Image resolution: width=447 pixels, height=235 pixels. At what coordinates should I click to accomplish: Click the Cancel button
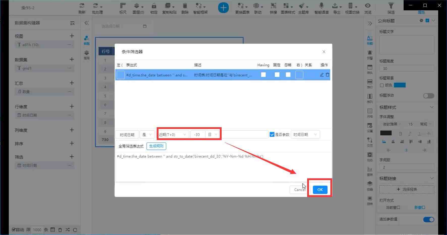[300, 190]
